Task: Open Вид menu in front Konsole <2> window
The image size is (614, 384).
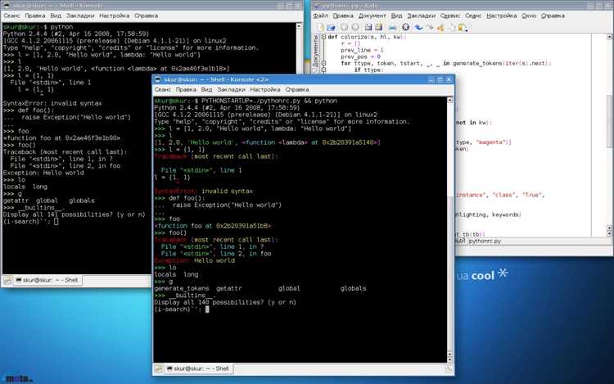Action: click(206, 89)
